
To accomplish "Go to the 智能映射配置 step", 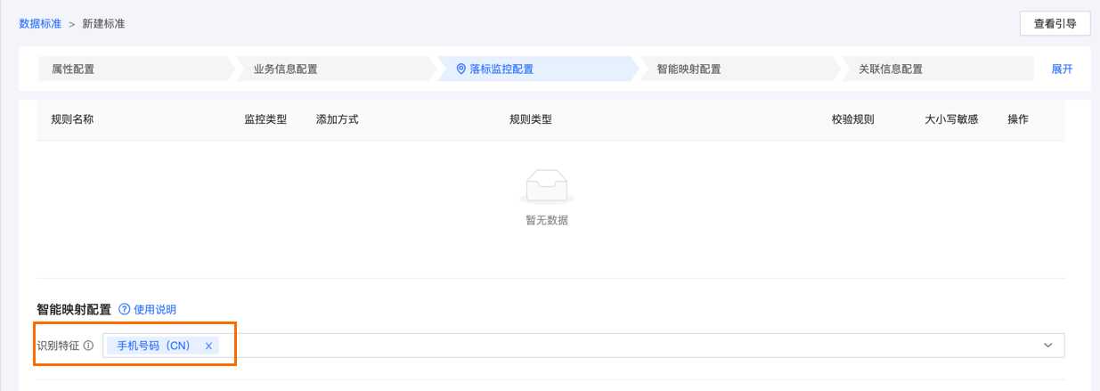I will tap(739, 69).
